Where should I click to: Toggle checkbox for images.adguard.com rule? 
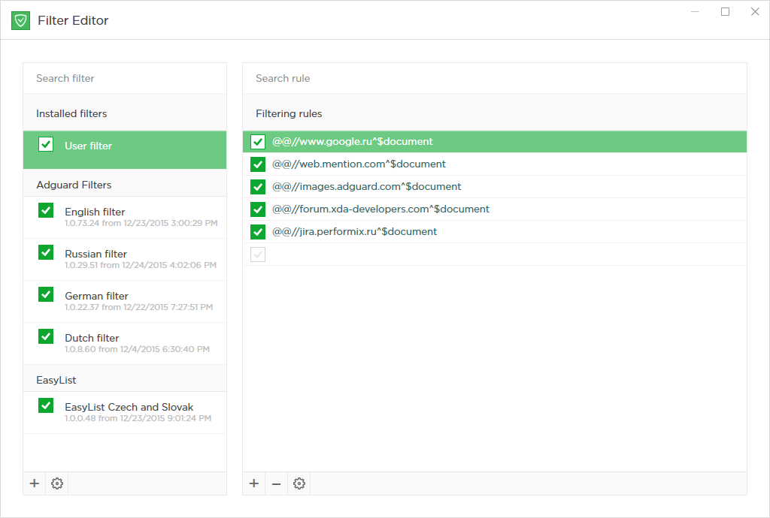tap(258, 187)
